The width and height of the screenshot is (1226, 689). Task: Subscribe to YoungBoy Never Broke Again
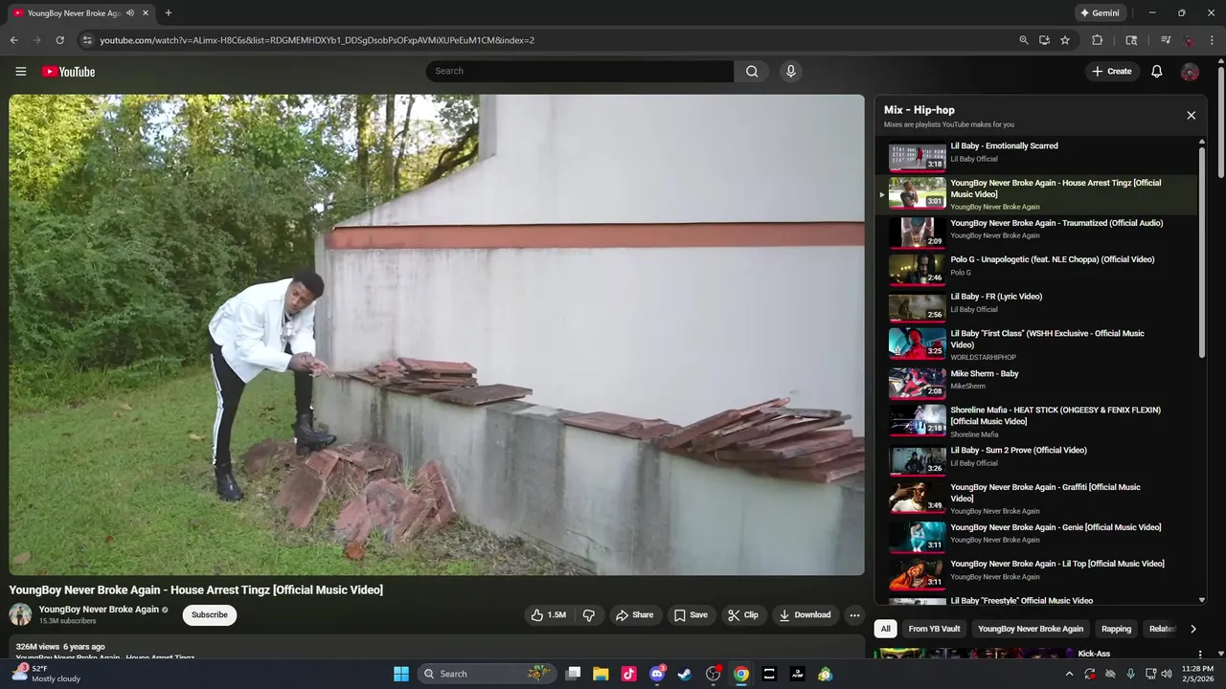[209, 615]
